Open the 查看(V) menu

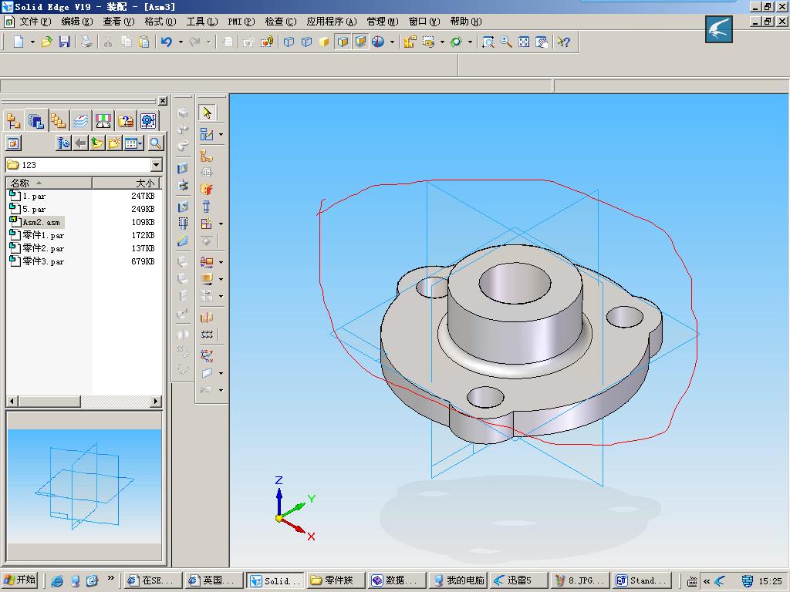click(118, 21)
